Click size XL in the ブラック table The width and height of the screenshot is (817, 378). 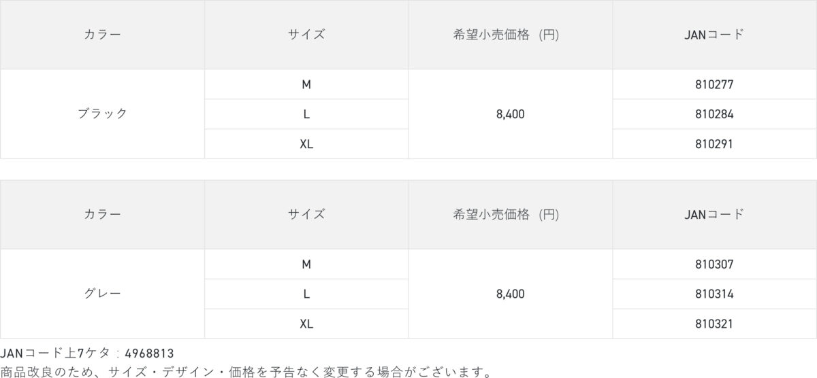306,144
